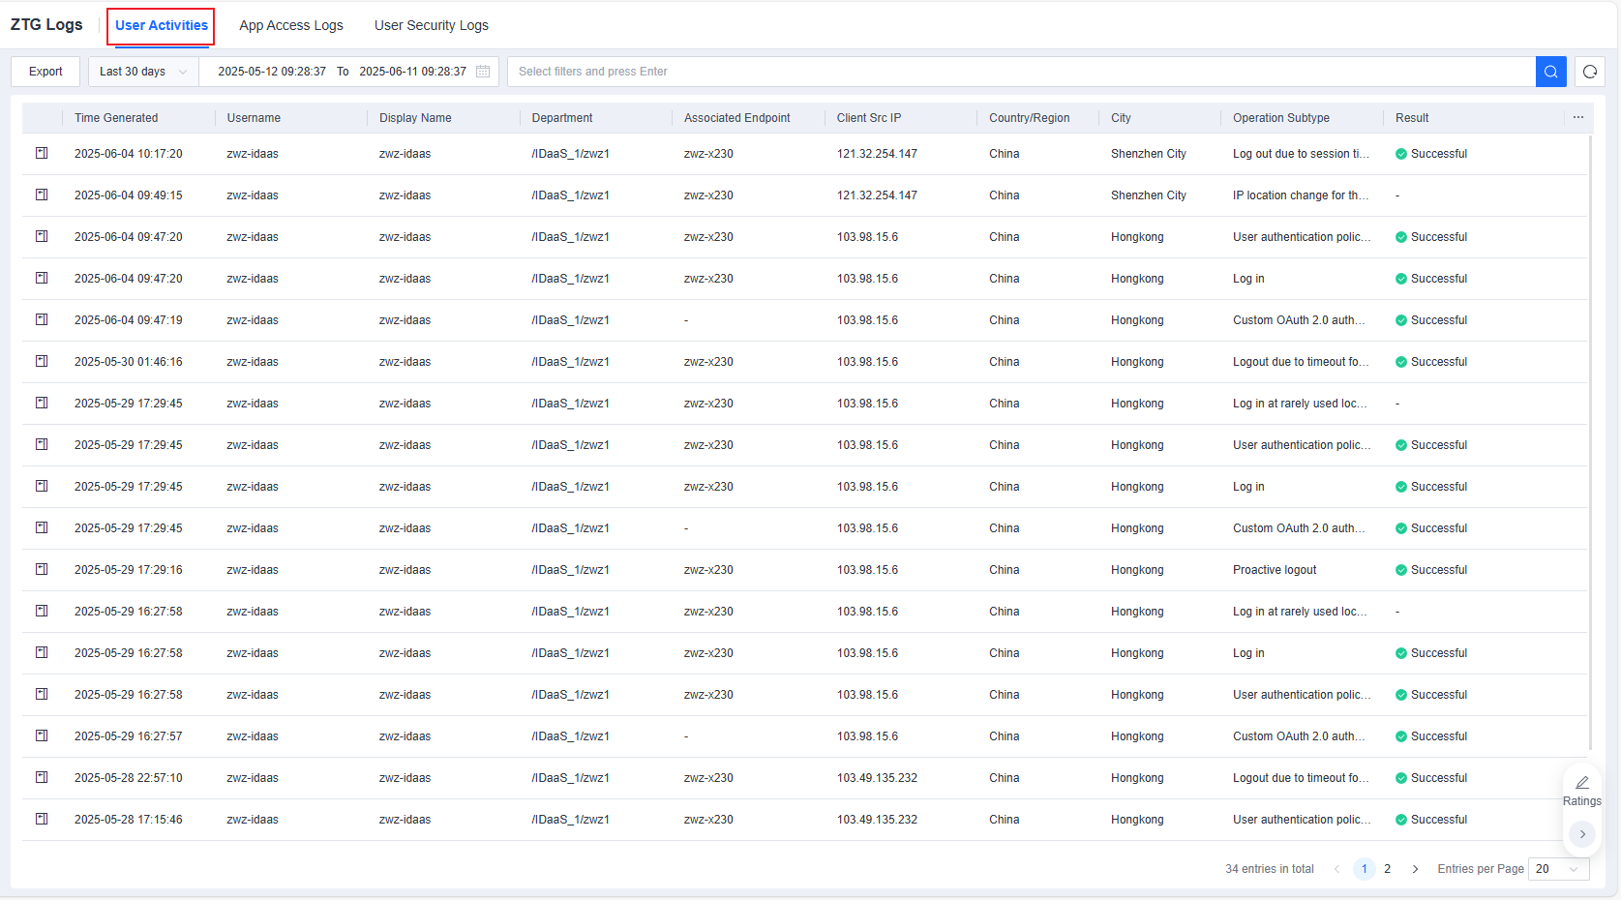1621x900 pixels.
Task: Click the Username column header
Action: click(x=254, y=118)
